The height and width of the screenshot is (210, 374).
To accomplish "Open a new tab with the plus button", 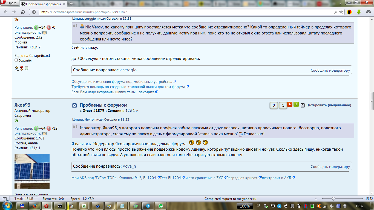I will point(71,4).
